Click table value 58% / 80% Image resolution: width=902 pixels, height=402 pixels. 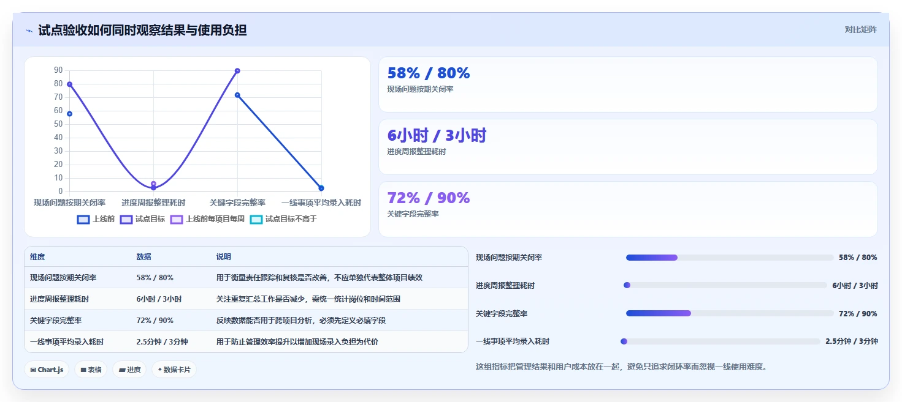coord(155,278)
